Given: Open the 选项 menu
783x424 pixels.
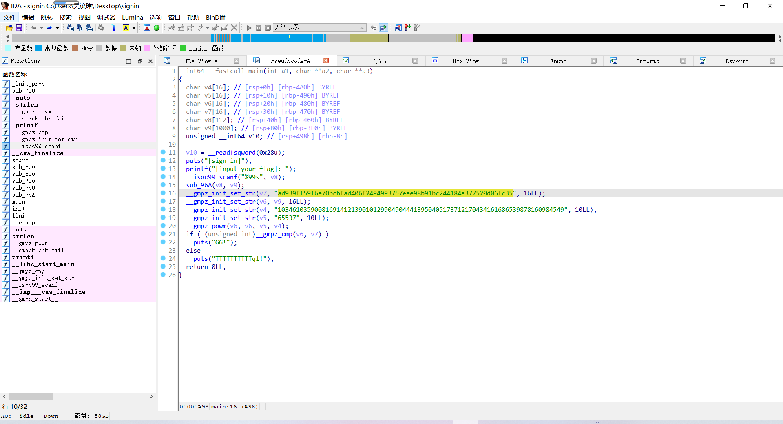Looking at the screenshot, I should pyautogui.click(x=156, y=17).
